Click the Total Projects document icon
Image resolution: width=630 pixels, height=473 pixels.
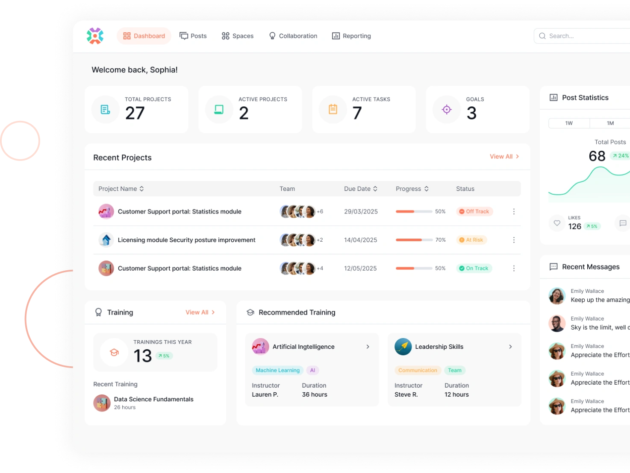pos(105,110)
